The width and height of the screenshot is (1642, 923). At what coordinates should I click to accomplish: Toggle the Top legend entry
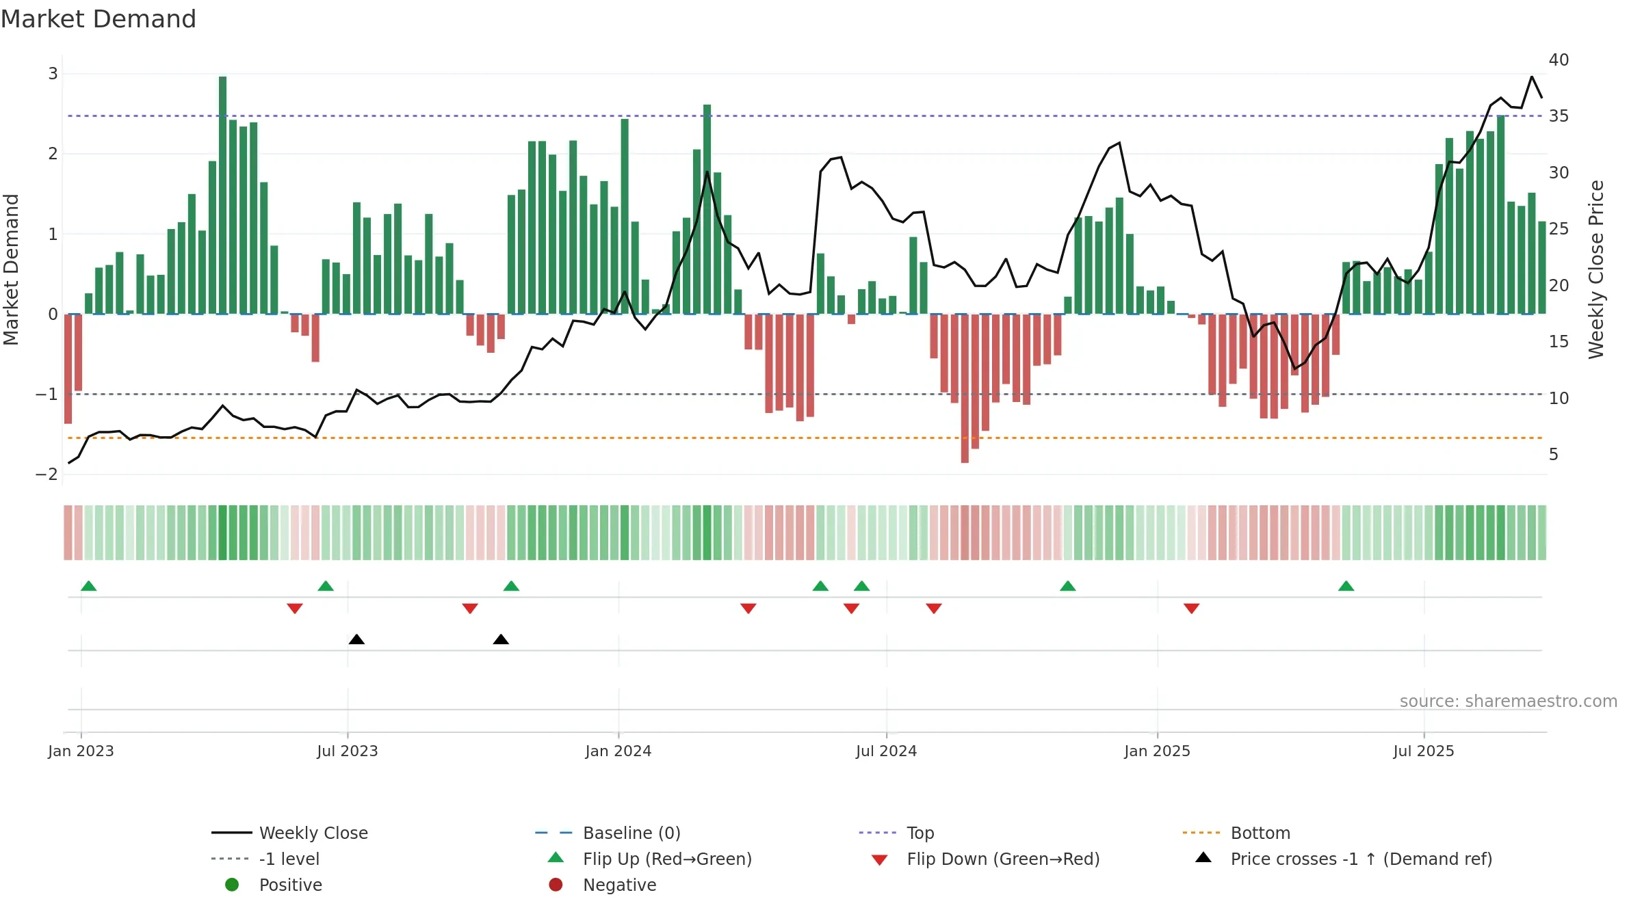pos(896,833)
